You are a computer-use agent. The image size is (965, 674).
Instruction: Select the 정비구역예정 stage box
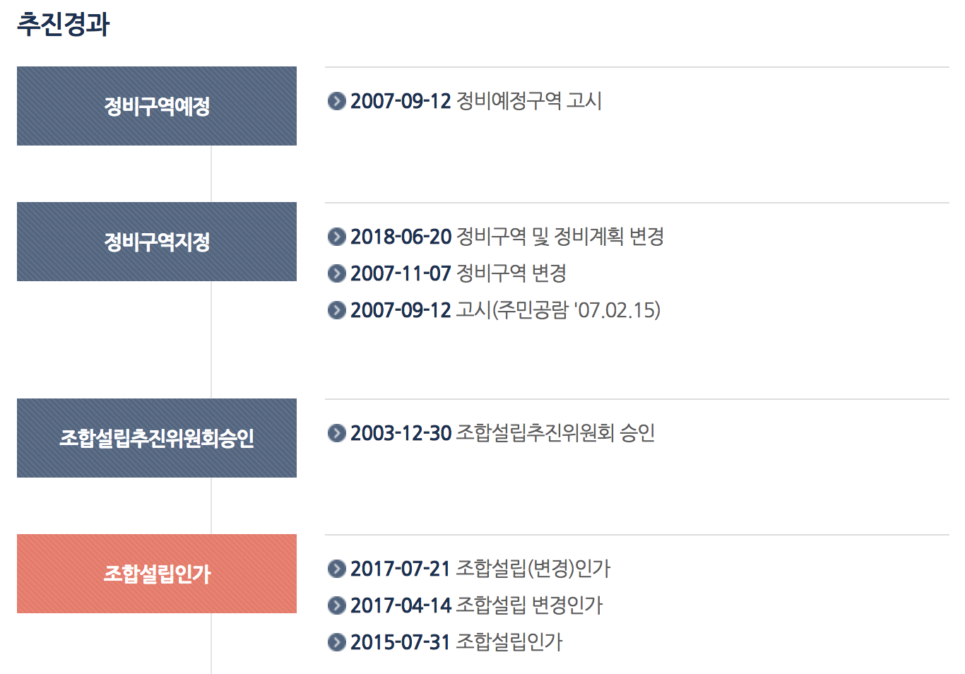[x=157, y=106]
